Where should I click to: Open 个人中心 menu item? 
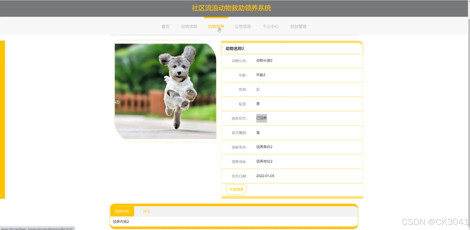(270, 27)
